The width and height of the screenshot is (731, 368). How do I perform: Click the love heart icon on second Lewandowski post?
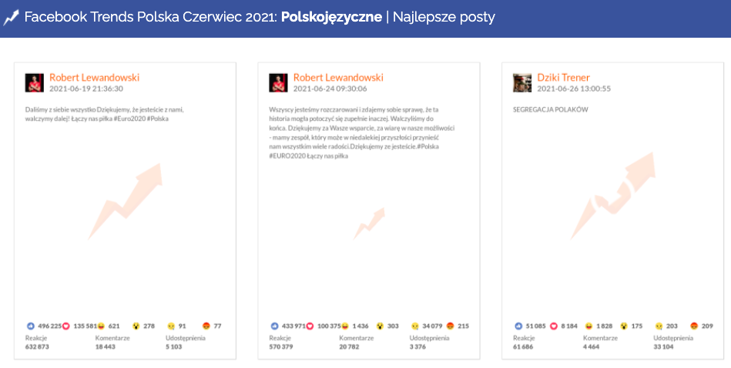pos(310,326)
